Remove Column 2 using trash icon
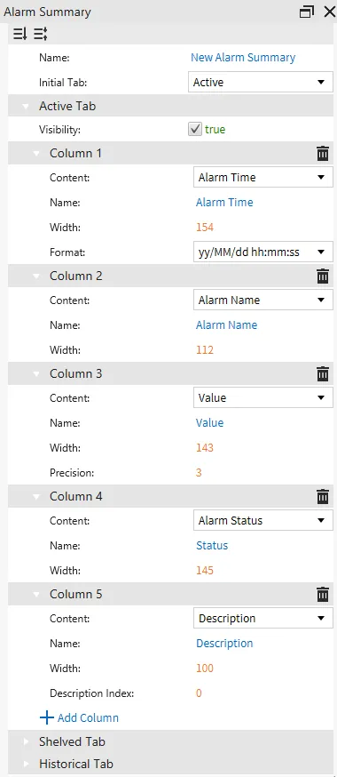Image resolution: width=337 pixels, height=777 pixels. tap(323, 276)
